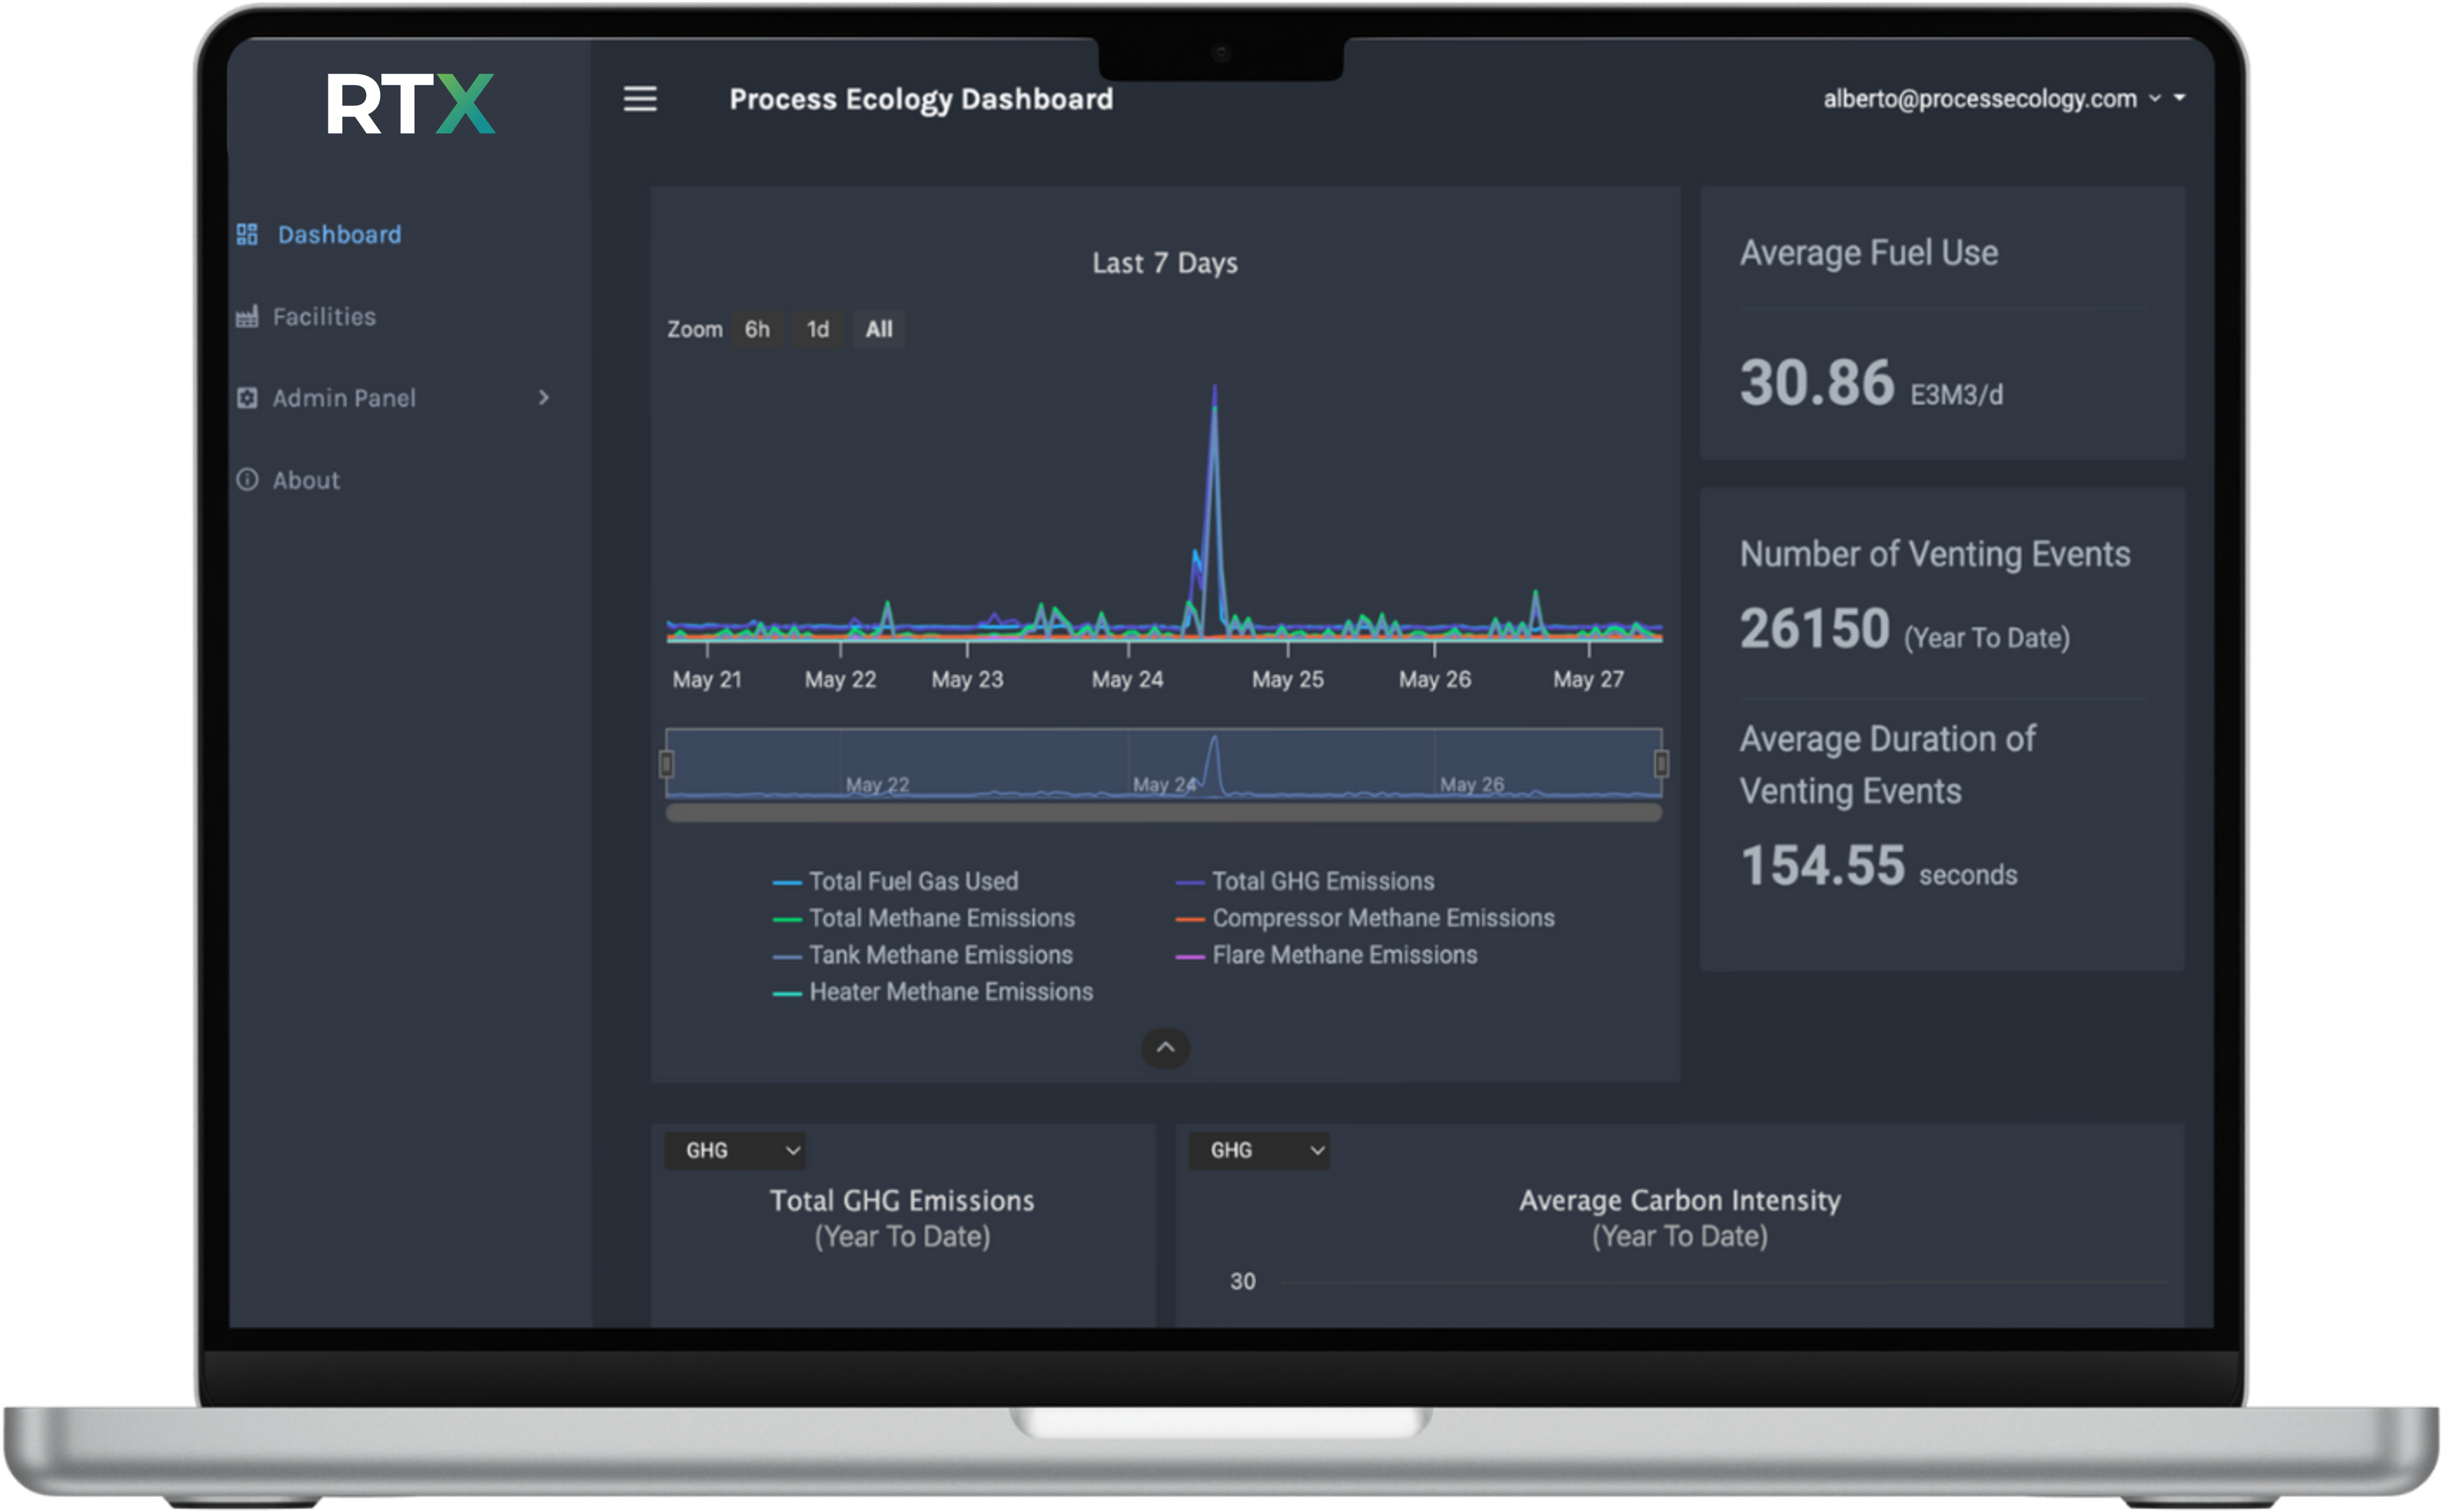The width and height of the screenshot is (2441, 1512).
Task: Click the RTX logo
Action: click(411, 104)
